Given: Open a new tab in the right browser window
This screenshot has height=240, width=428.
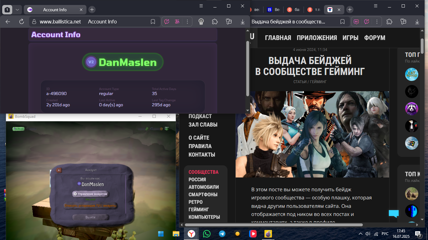Looking at the screenshot, I should [350, 10].
